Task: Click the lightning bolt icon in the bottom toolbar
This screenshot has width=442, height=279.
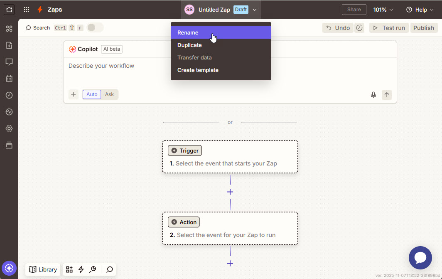Action: [81, 269]
